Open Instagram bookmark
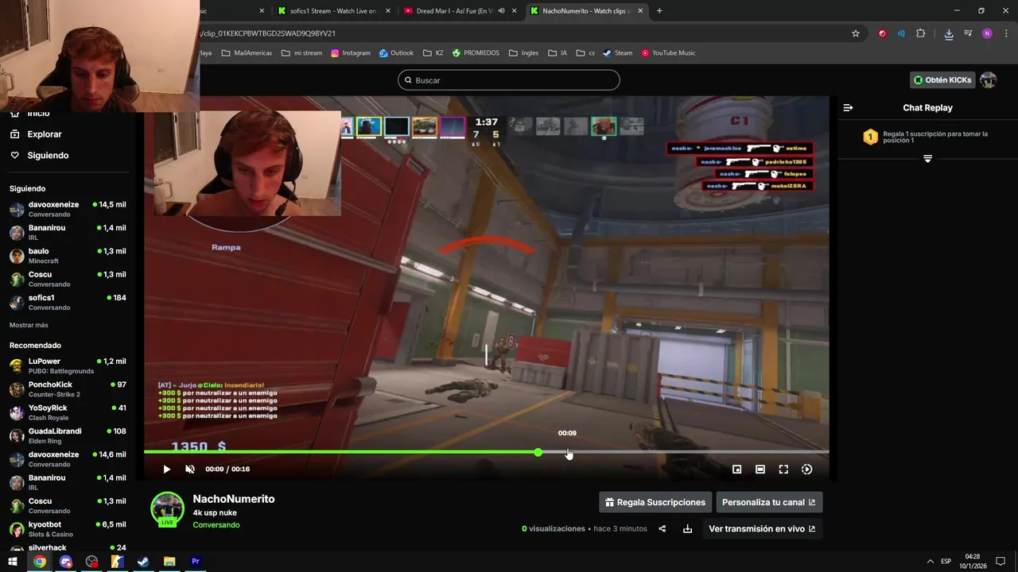This screenshot has height=572, width=1018. click(350, 53)
